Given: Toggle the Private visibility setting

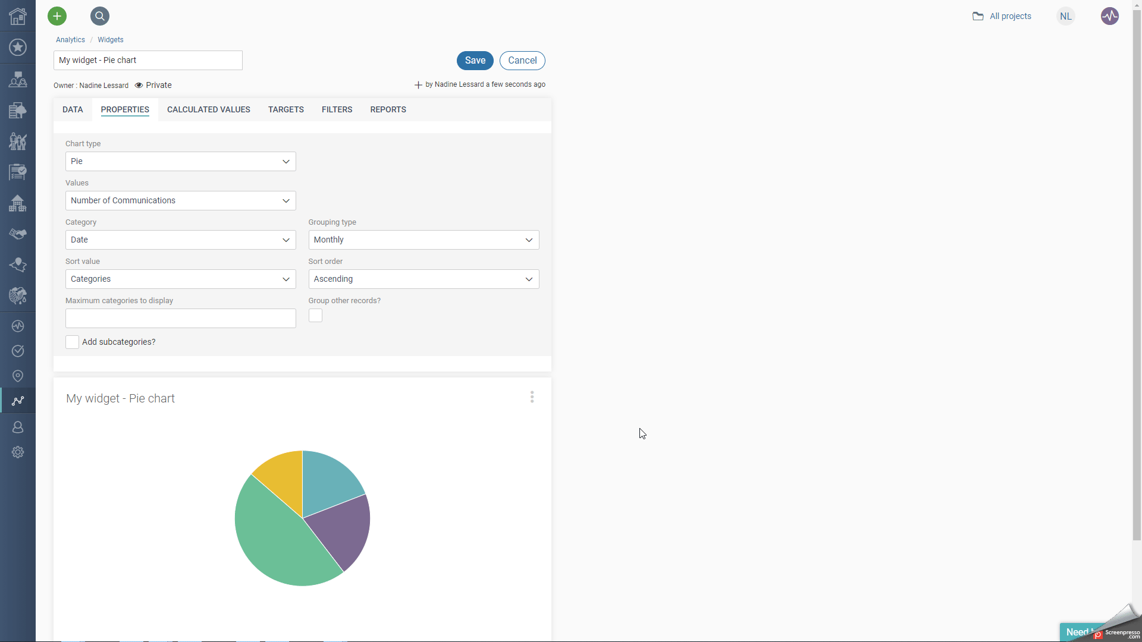Looking at the screenshot, I should coord(152,85).
